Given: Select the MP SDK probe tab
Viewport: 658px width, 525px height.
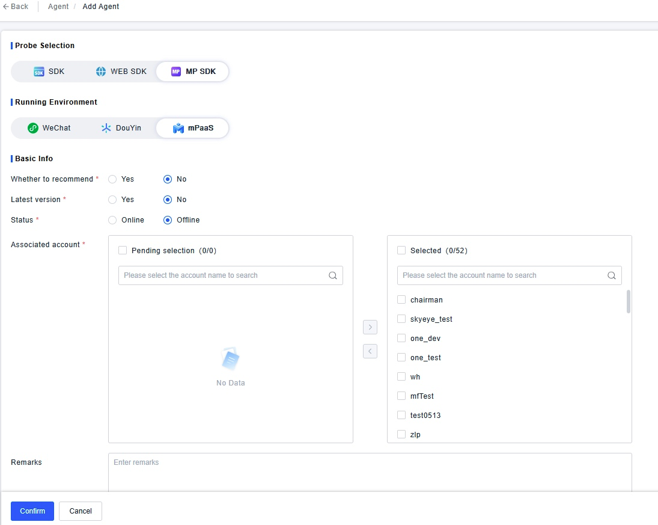Looking at the screenshot, I should [x=192, y=72].
